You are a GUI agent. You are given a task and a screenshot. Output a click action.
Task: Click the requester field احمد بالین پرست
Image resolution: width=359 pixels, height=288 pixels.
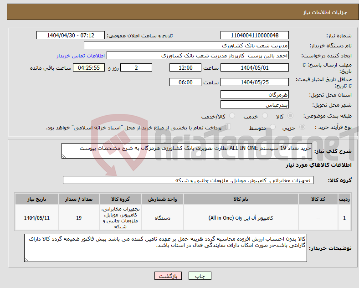pyautogui.click(x=198, y=56)
